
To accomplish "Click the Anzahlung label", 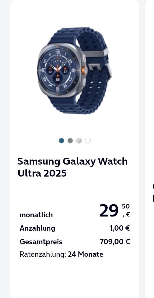I will (x=37, y=228).
